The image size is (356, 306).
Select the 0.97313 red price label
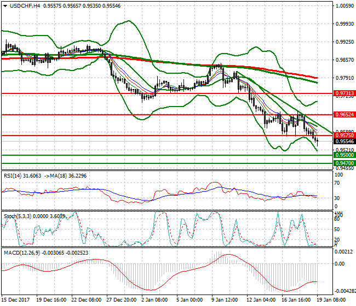click(x=344, y=93)
